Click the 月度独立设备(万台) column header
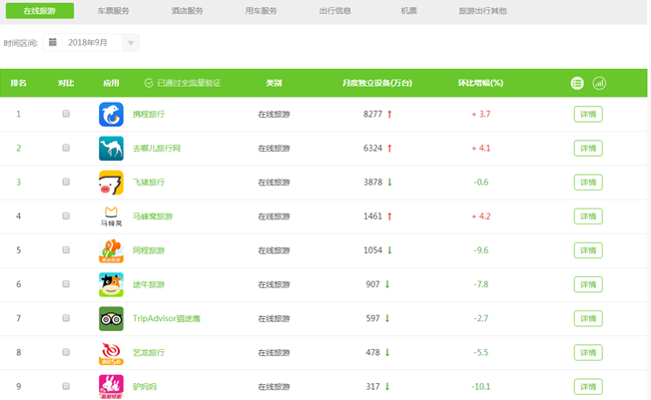The height and width of the screenshot is (400, 651). 377,83
